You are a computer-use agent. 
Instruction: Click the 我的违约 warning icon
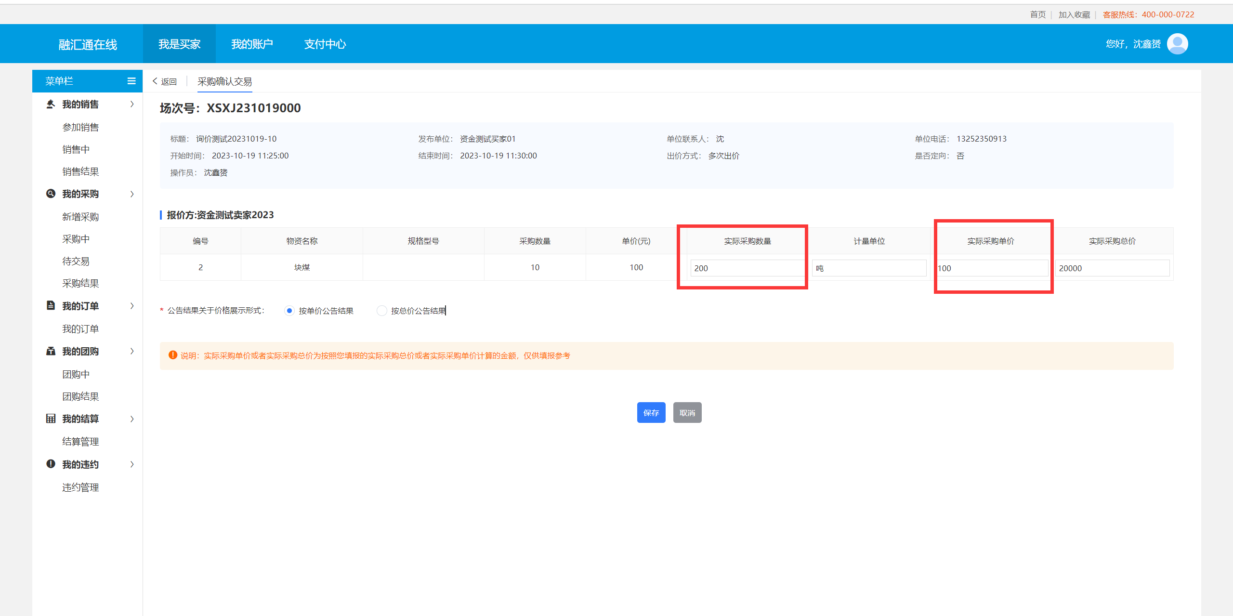pos(51,464)
